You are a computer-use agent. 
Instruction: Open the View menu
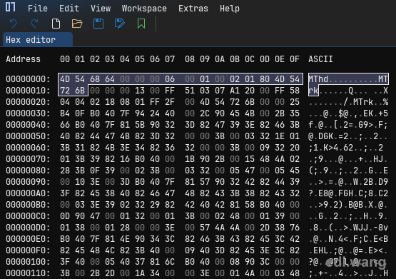pyautogui.click(x=101, y=9)
